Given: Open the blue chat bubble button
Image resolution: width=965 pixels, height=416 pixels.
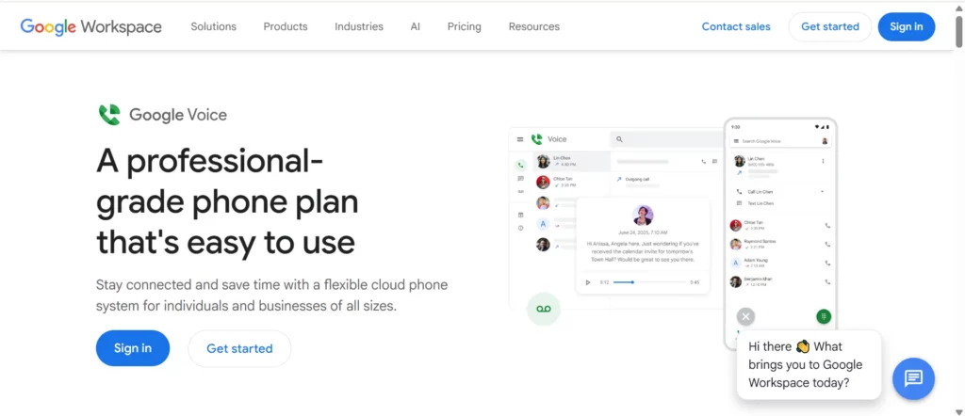Looking at the screenshot, I should tap(913, 378).
